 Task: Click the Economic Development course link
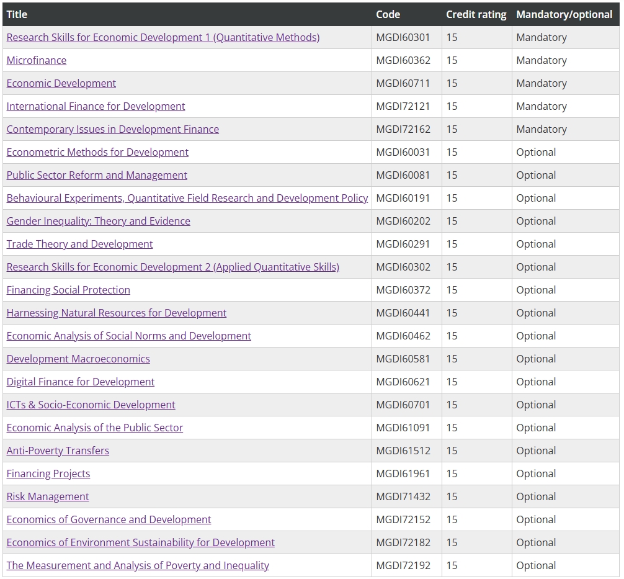(61, 83)
